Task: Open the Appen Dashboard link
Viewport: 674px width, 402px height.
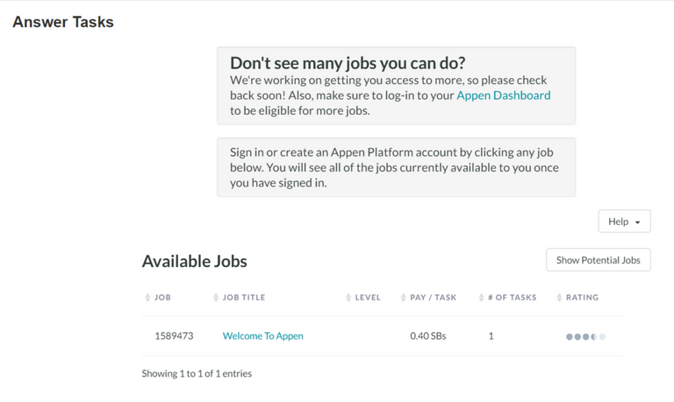Action: (504, 95)
